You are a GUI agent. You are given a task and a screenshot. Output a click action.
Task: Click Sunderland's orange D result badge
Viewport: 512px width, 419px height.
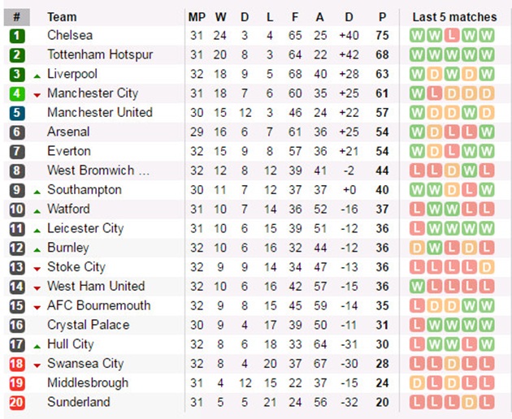(469, 403)
